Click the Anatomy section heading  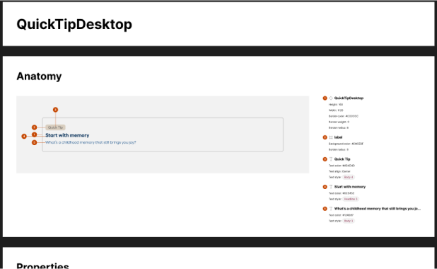point(39,76)
